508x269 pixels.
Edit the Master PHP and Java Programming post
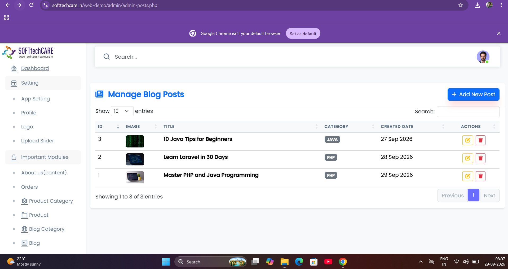(467, 176)
